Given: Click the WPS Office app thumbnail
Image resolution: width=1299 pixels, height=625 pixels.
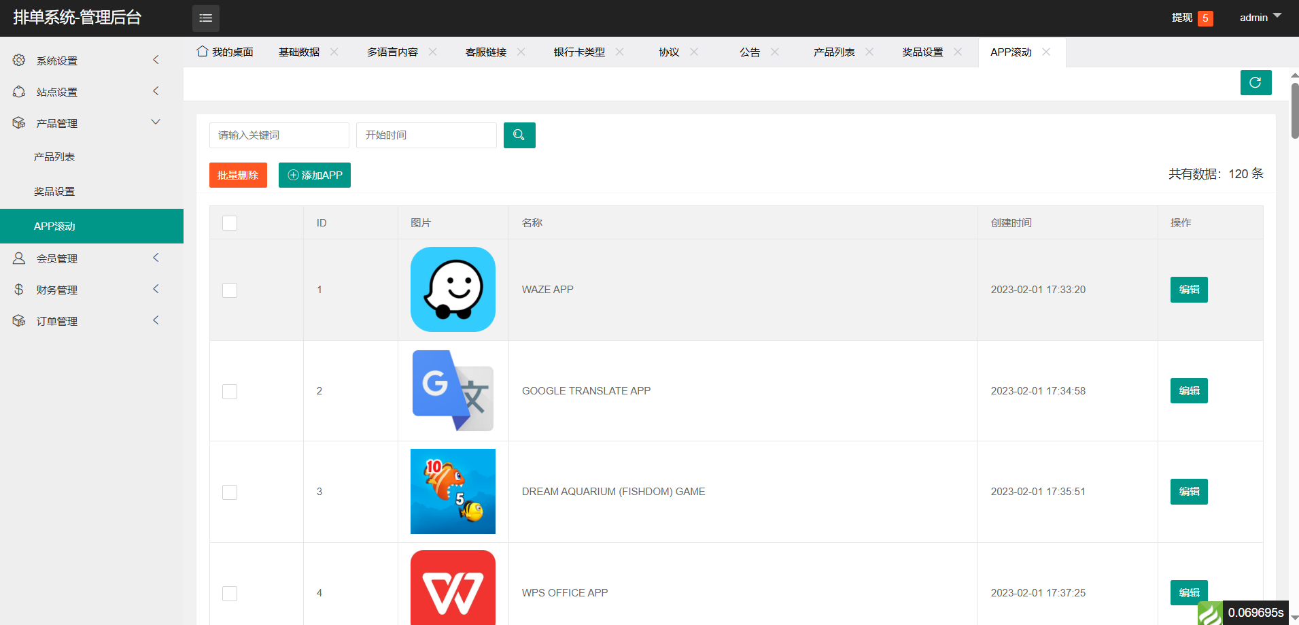Looking at the screenshot, I should click(x=453, y=588).
